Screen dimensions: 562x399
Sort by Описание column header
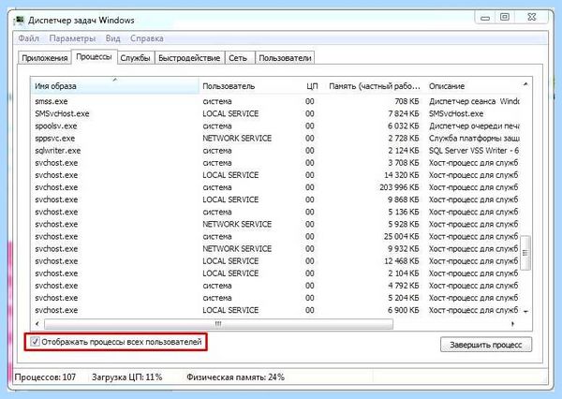pyautogui.click(x=473, y=86)
